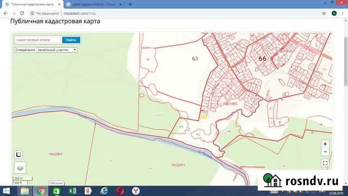
Task: Open Excel from the taskbar
Action: click(x=72, y=191)
